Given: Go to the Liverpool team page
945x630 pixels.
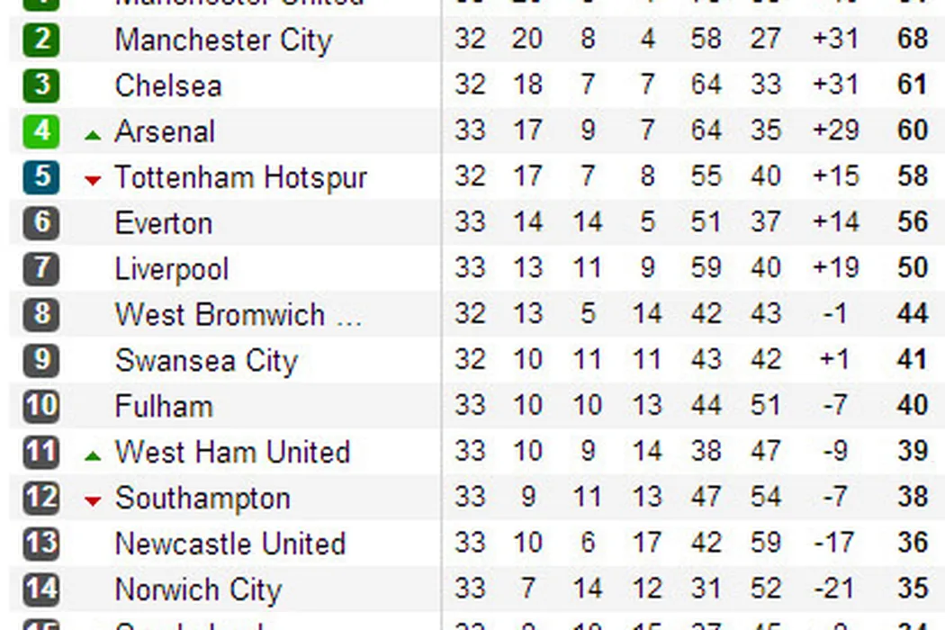Looking at the screenshot, I should 172,269.
